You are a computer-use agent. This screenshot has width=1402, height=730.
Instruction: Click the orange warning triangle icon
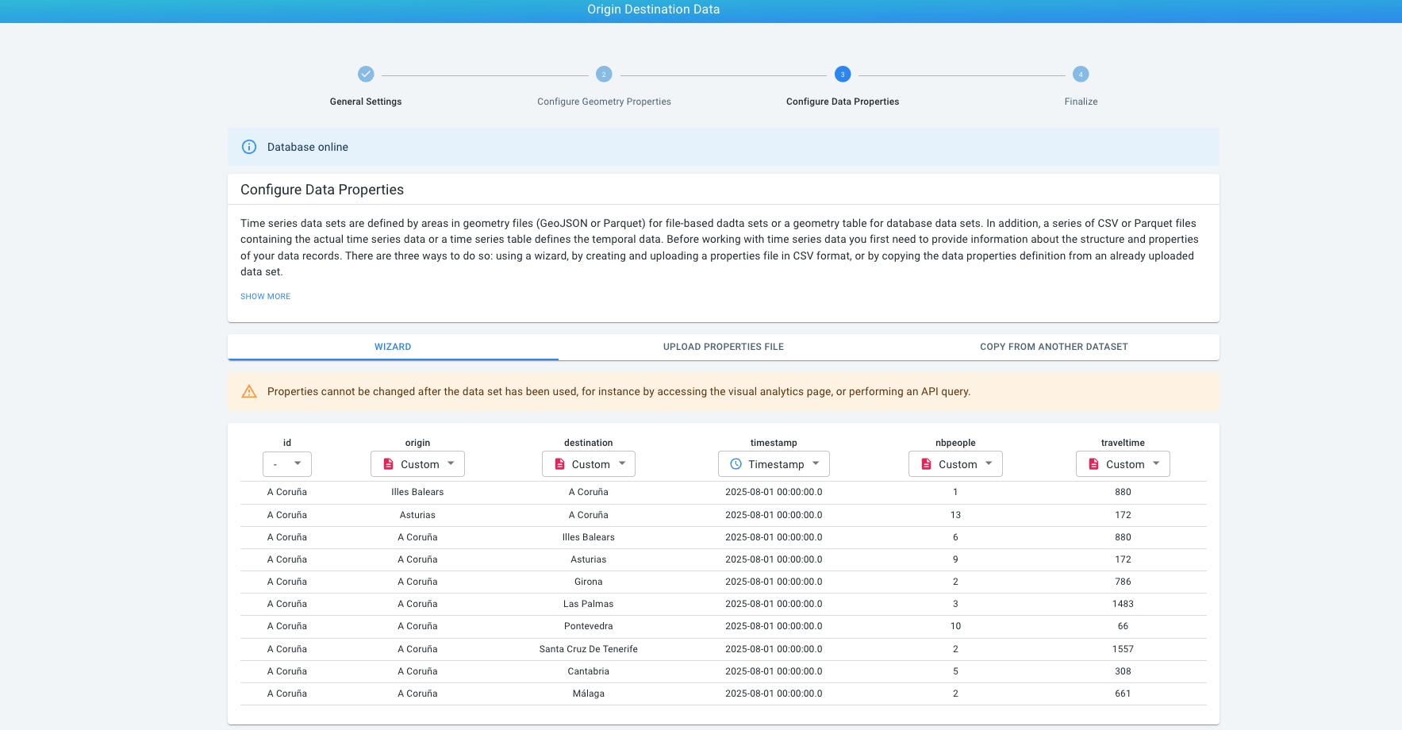(249, 391)
